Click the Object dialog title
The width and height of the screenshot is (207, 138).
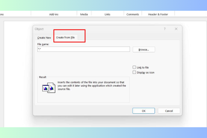pyautogui.click(x=39, y=29)
